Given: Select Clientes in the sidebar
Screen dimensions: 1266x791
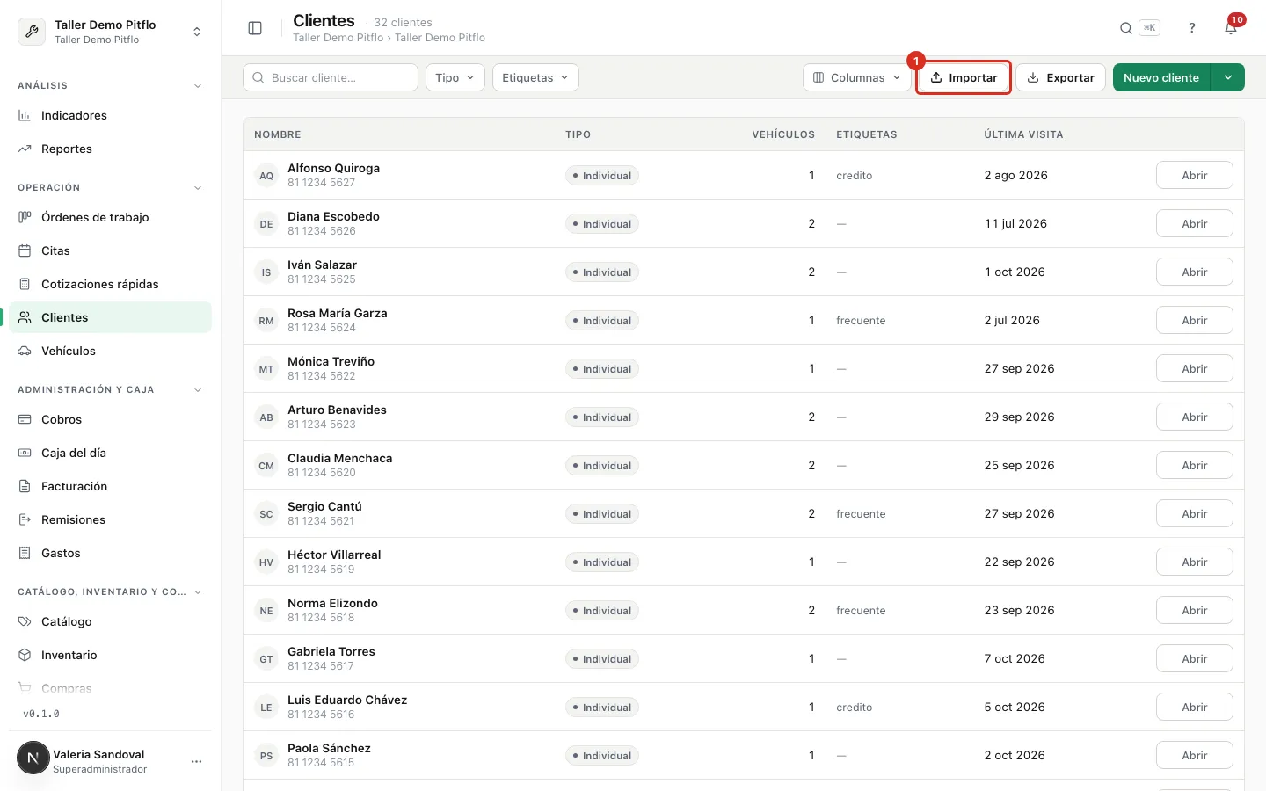Looking at the screenshot, I should pos(110,317).
